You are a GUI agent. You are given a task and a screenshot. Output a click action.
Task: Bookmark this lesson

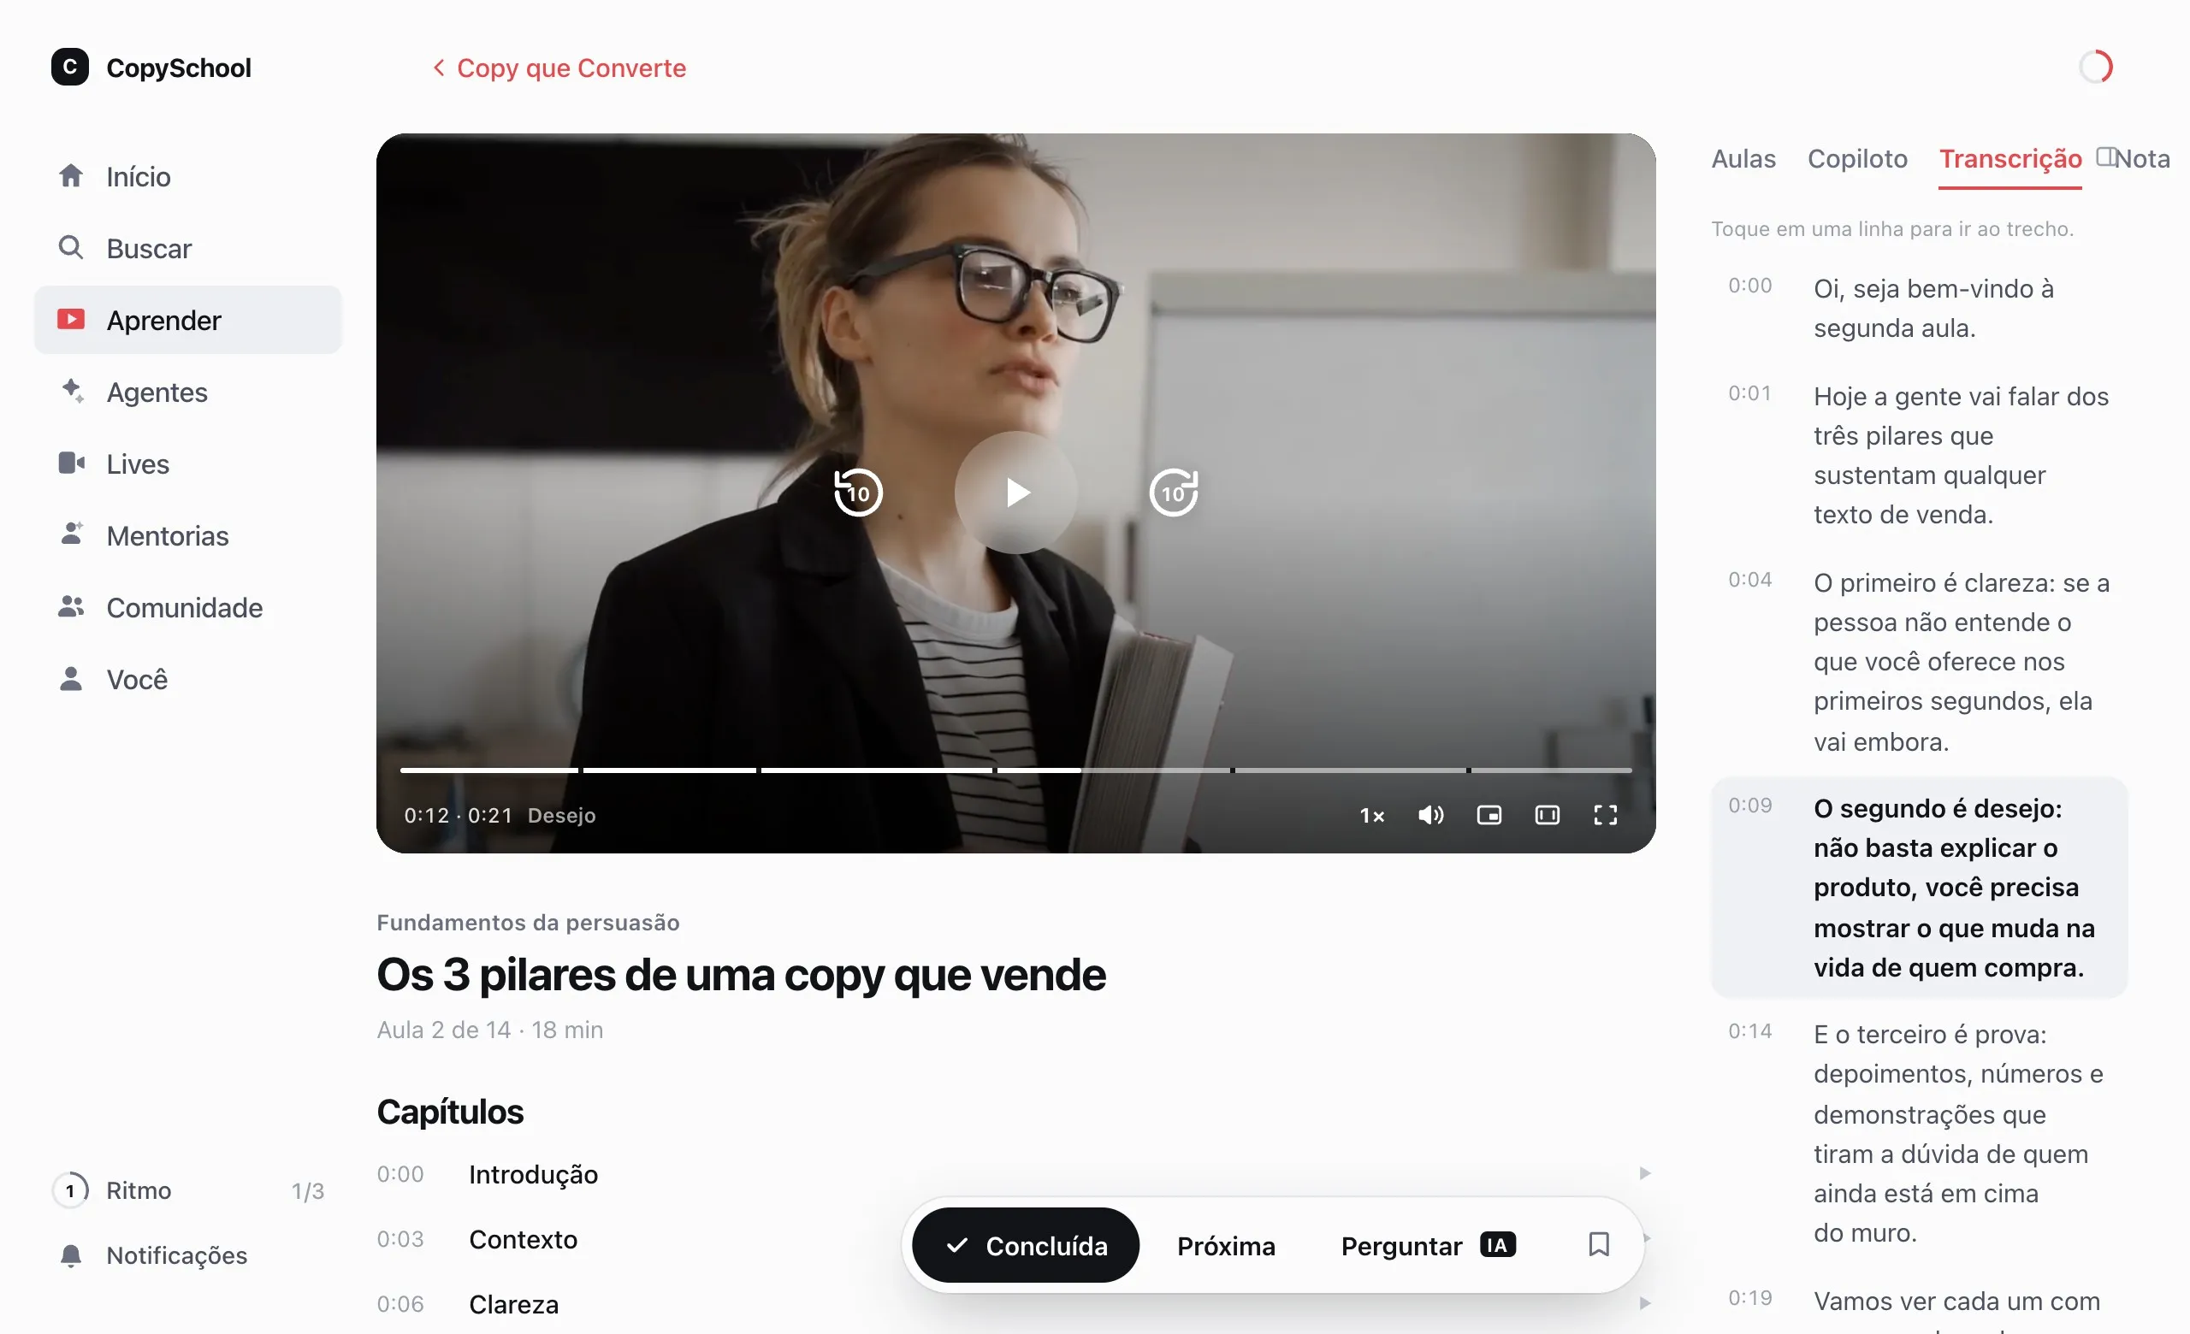click(1599, 1244)
